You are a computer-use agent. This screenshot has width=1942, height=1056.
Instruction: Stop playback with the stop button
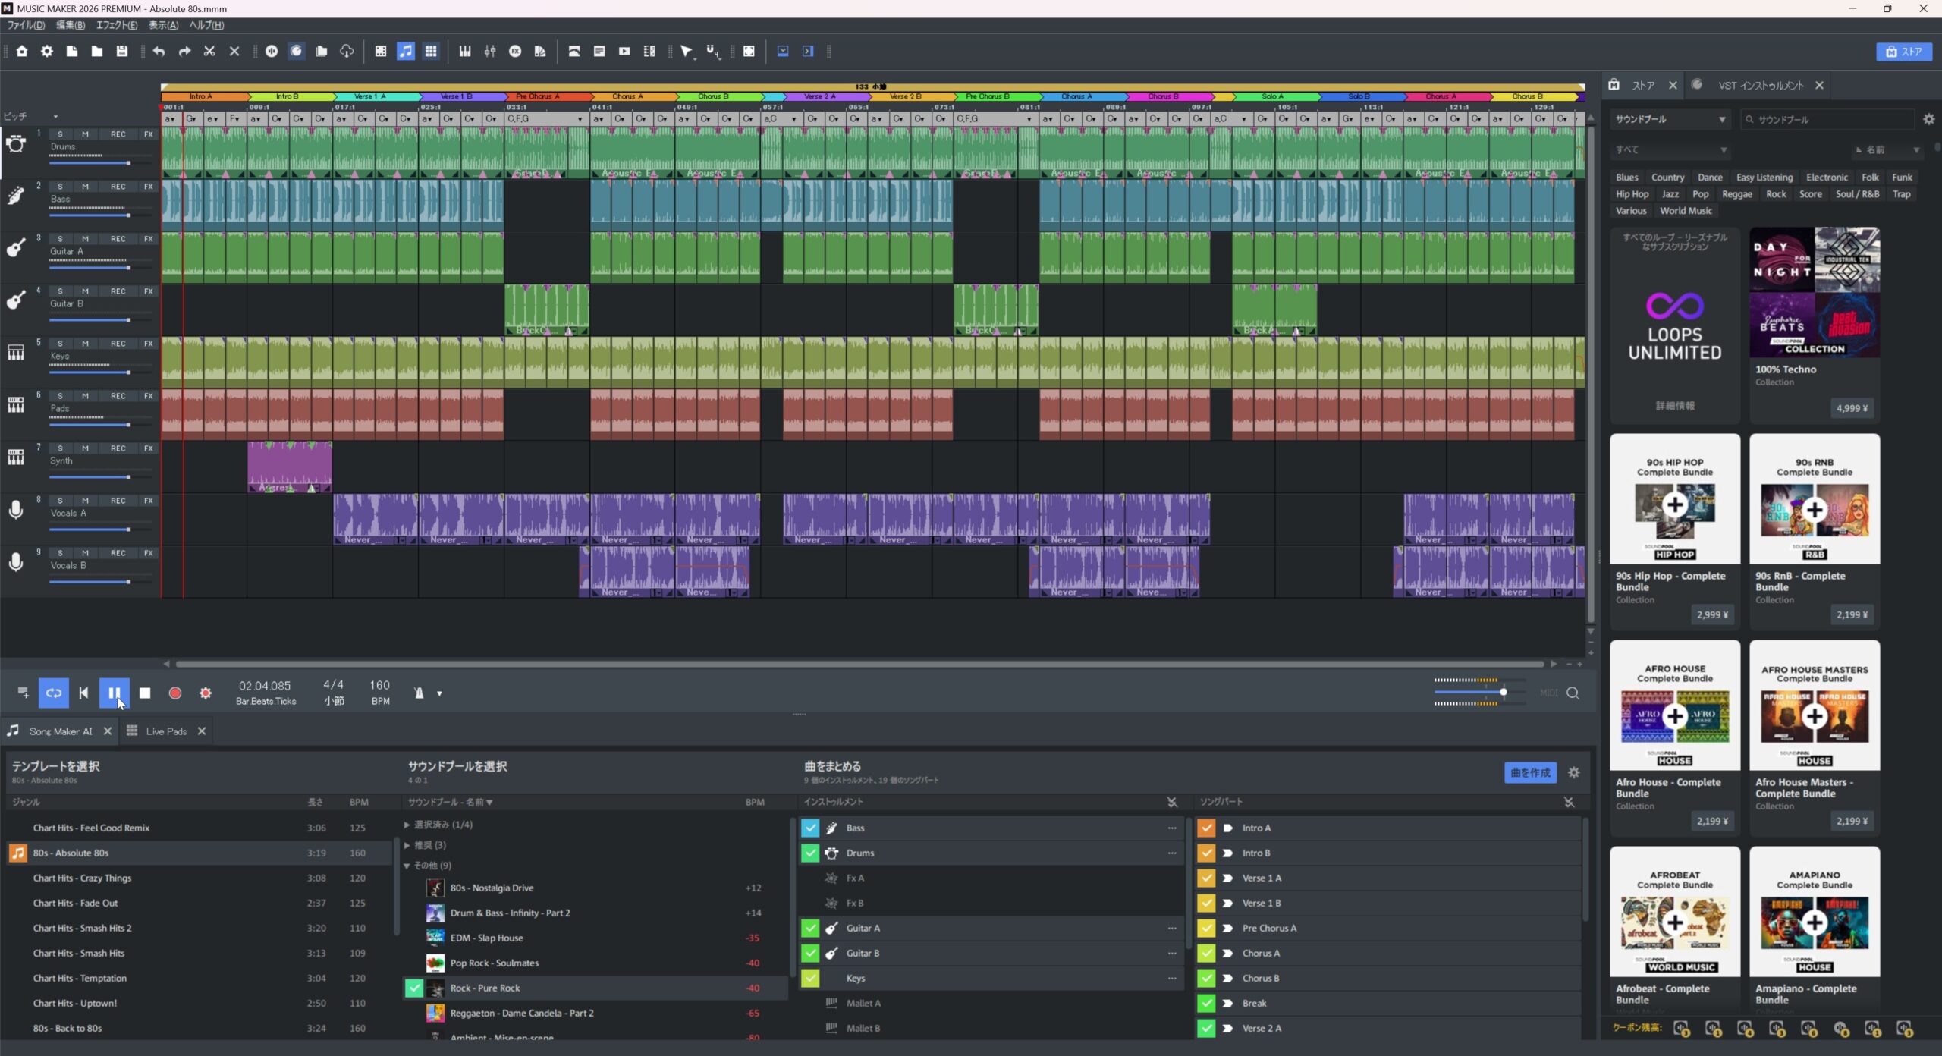coord(145,693)
